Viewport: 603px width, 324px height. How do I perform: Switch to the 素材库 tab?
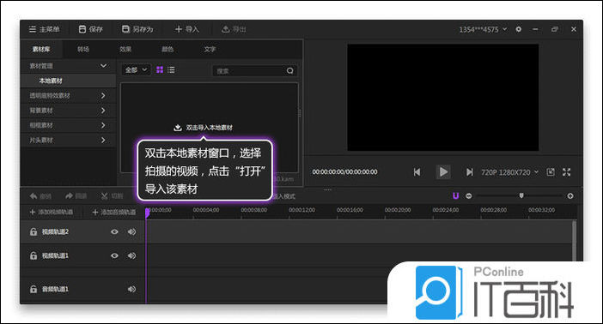[x=41, y=49]
